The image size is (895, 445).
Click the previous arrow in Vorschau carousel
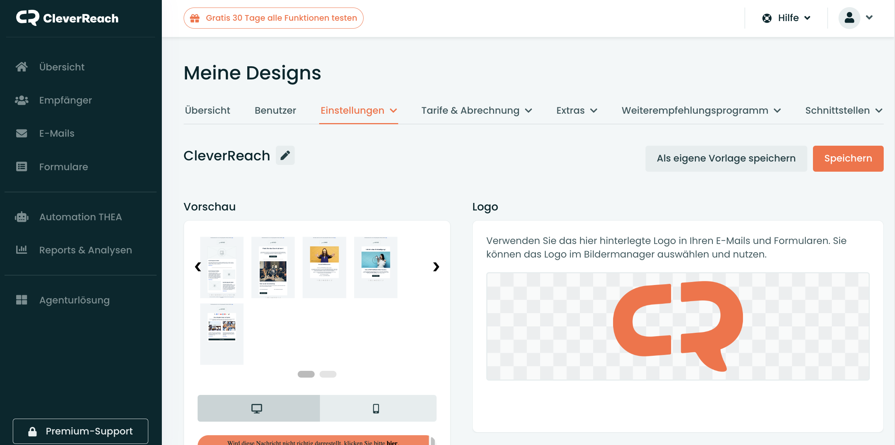pyautogui.click(x=198, y=267)
